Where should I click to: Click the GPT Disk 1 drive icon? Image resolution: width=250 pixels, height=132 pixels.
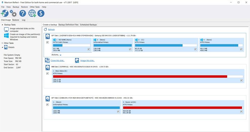(x=48, y=36)
